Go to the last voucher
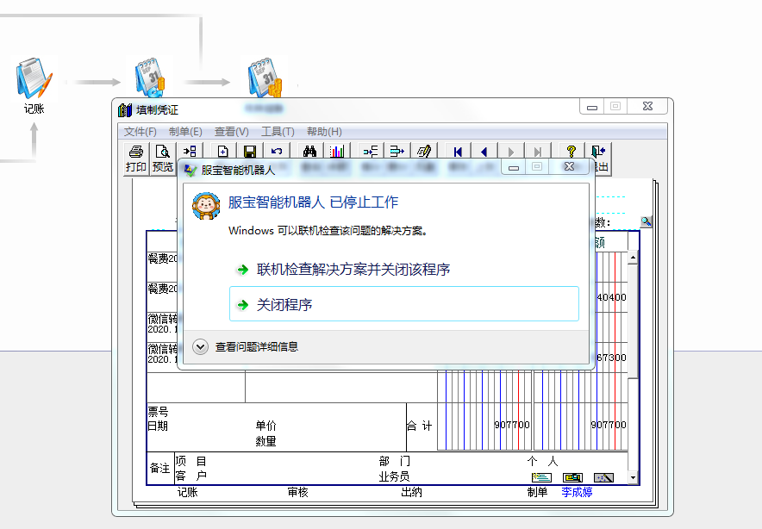The image size is (762, 529). (x=538, y=152)
